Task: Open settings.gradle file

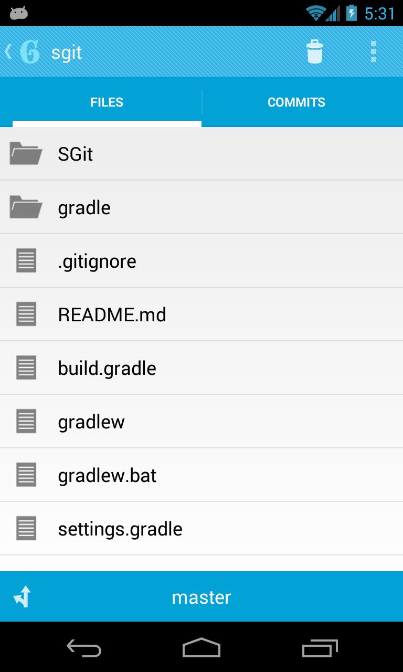Action: coord(120,529)
